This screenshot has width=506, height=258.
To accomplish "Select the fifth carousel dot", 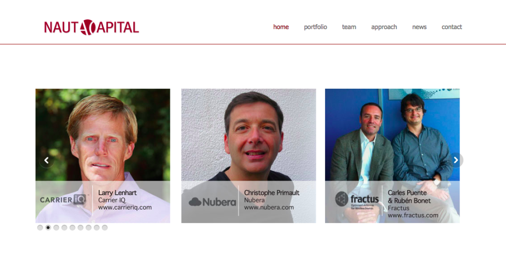I will [x=72, y=228].
